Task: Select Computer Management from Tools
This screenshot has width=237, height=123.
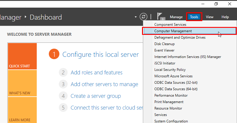Action: (173, 31)
